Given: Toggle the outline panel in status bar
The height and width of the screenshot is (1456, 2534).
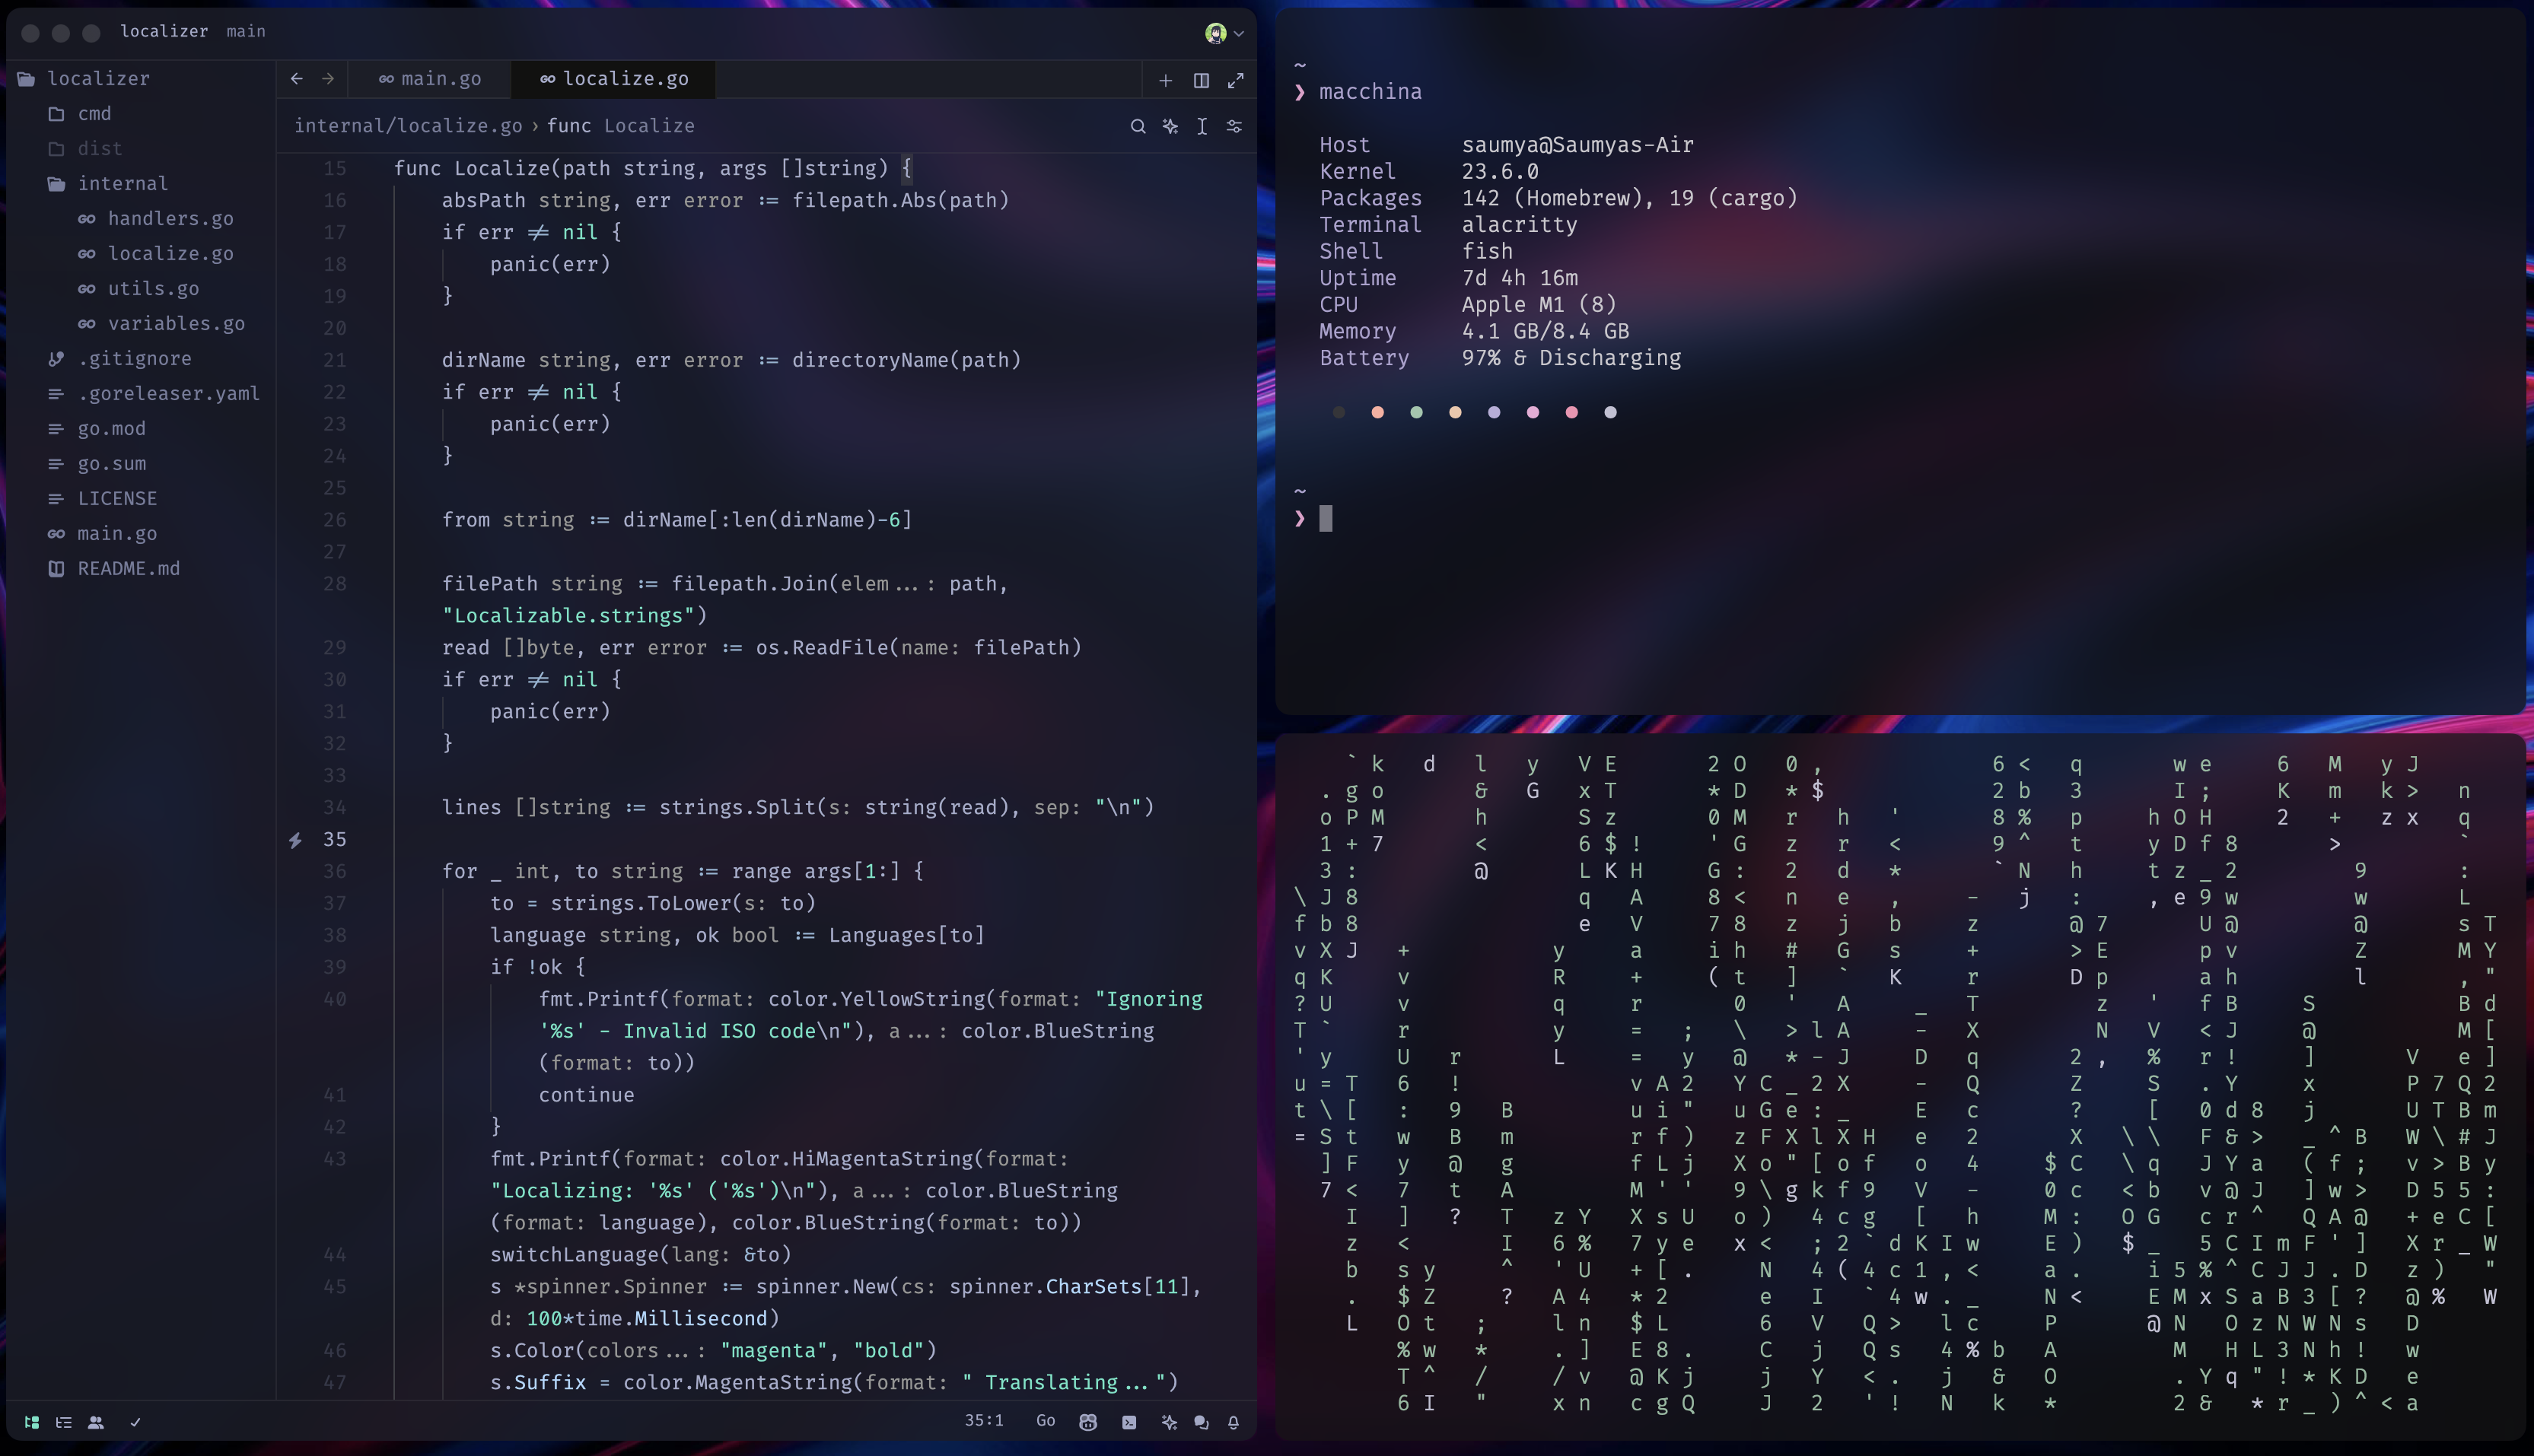Looking at the screenshot, I should tap(64, 1422).
